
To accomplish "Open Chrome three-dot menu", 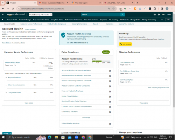I will click(172, 9).
